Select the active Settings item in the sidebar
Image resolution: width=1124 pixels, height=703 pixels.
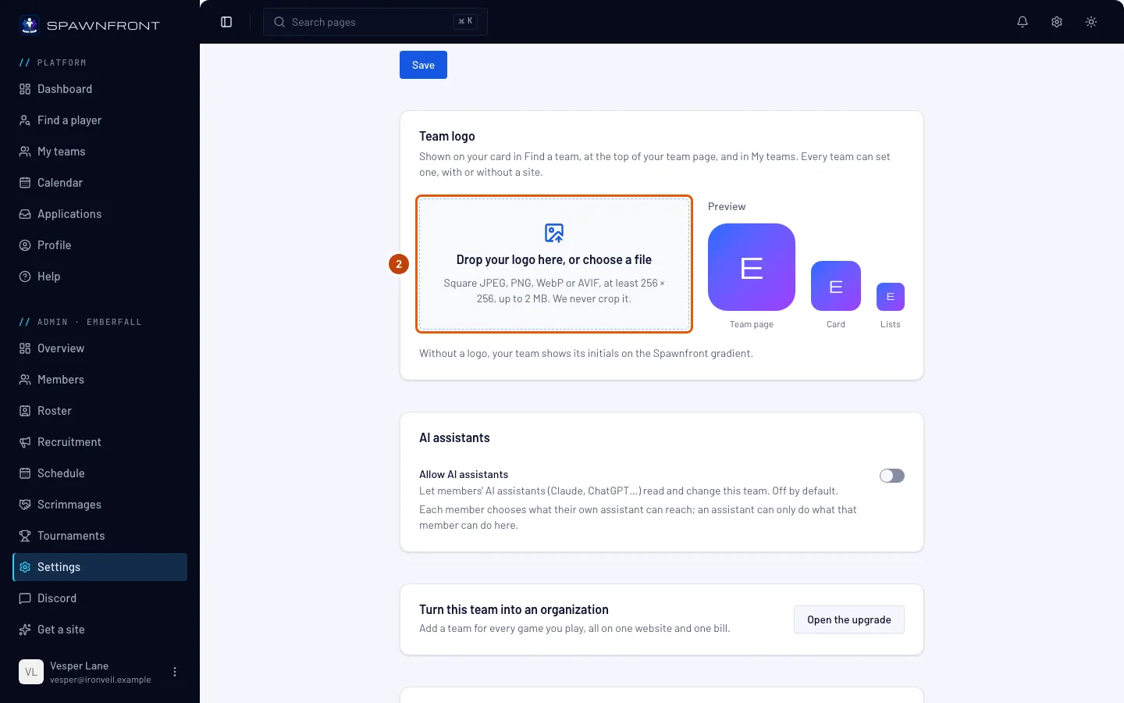100,567
